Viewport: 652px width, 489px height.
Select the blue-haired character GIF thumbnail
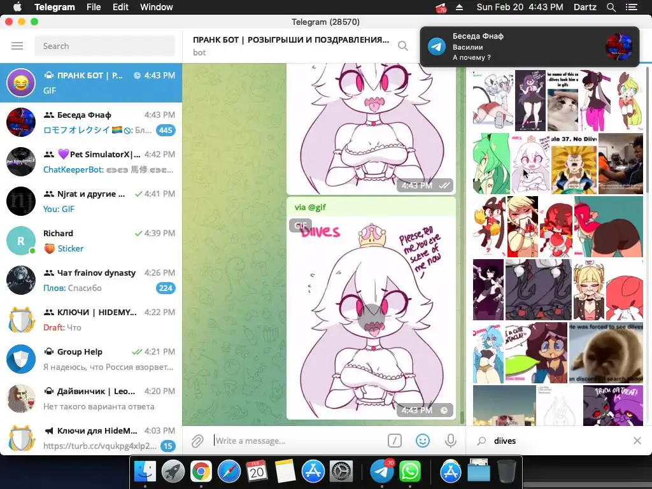(488, 353)
